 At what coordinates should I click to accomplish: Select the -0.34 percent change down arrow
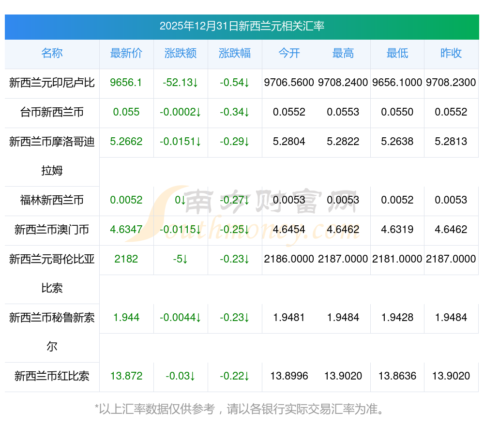[x=246, y=112]
